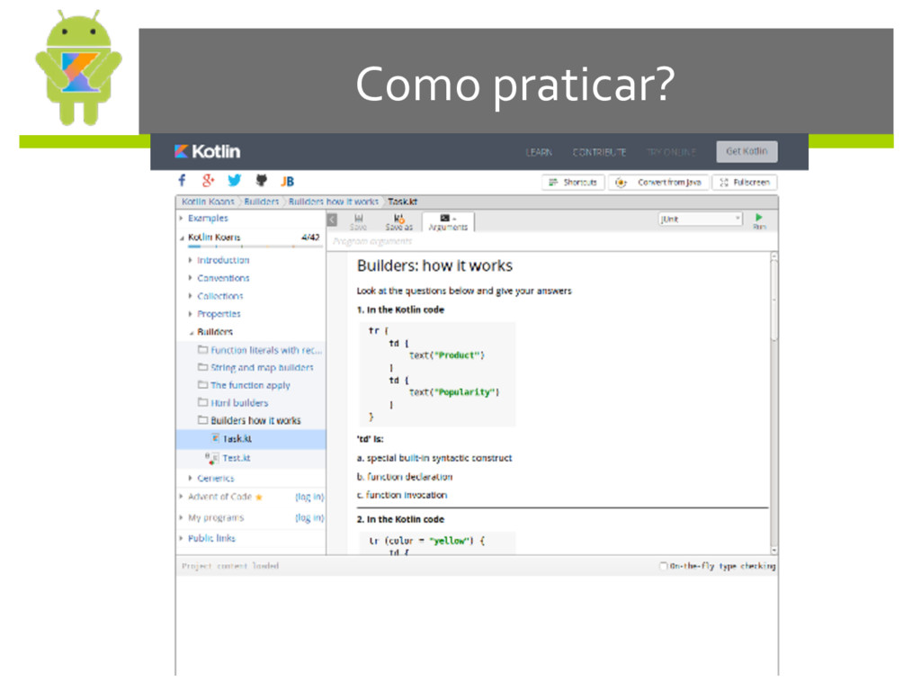Screen dimensions: 921x691
Task: Click the Program arguments input field
Action: click(552, 241)
